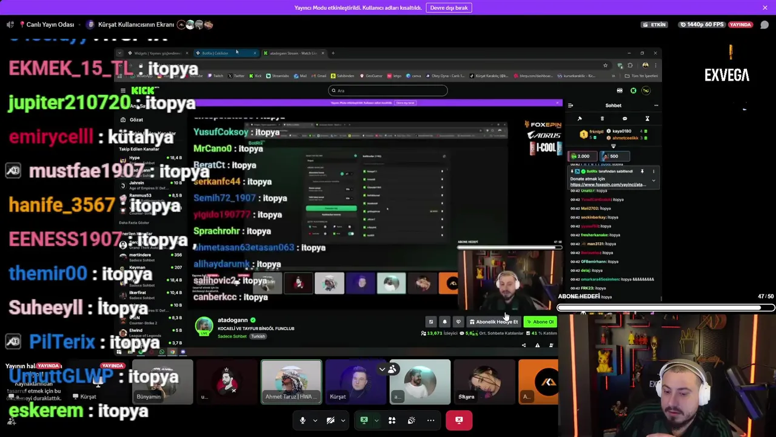Dismiss the streamer mode banner
The image size is (776, 437).
(x=765, y=8)
